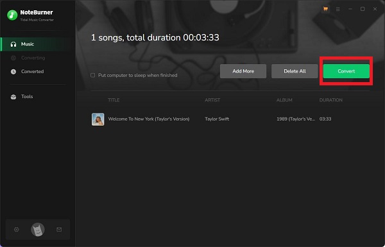Click the ALBUM column header
Viewport: 385px width, 247px height.
pos(284,100)
